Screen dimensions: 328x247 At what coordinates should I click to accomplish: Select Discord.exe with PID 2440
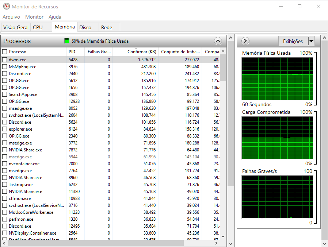[111, 74]
